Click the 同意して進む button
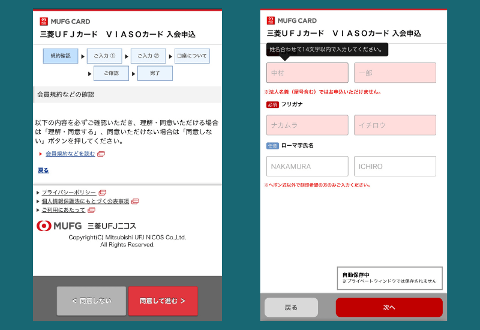Screen dimensions: 480x330 click(163, 301)
